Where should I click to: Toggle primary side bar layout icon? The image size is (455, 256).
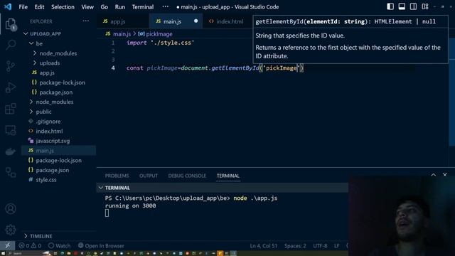390,6
